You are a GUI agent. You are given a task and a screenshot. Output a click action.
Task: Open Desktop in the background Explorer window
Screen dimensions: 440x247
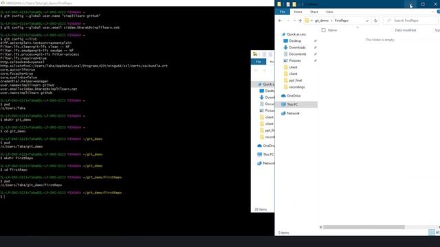point(267,91)
